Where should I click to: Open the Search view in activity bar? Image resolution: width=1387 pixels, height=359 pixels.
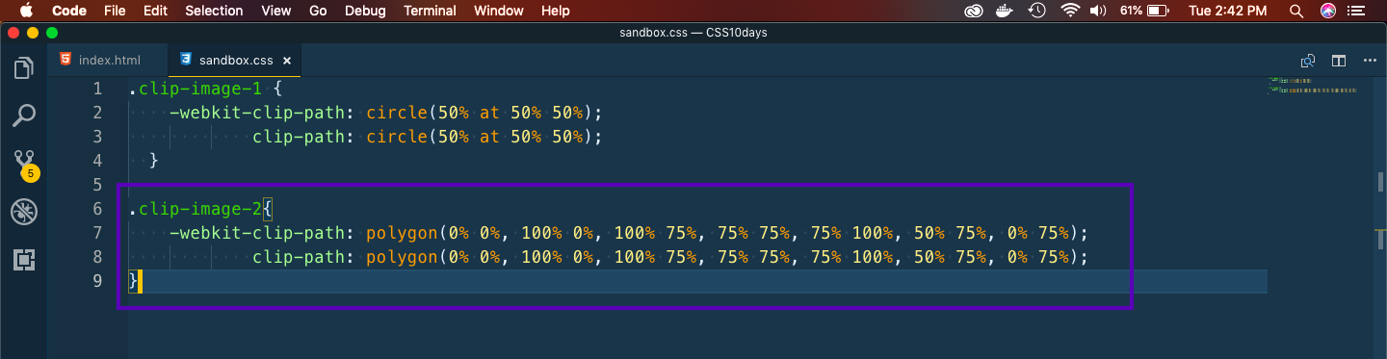coord(24,116)
